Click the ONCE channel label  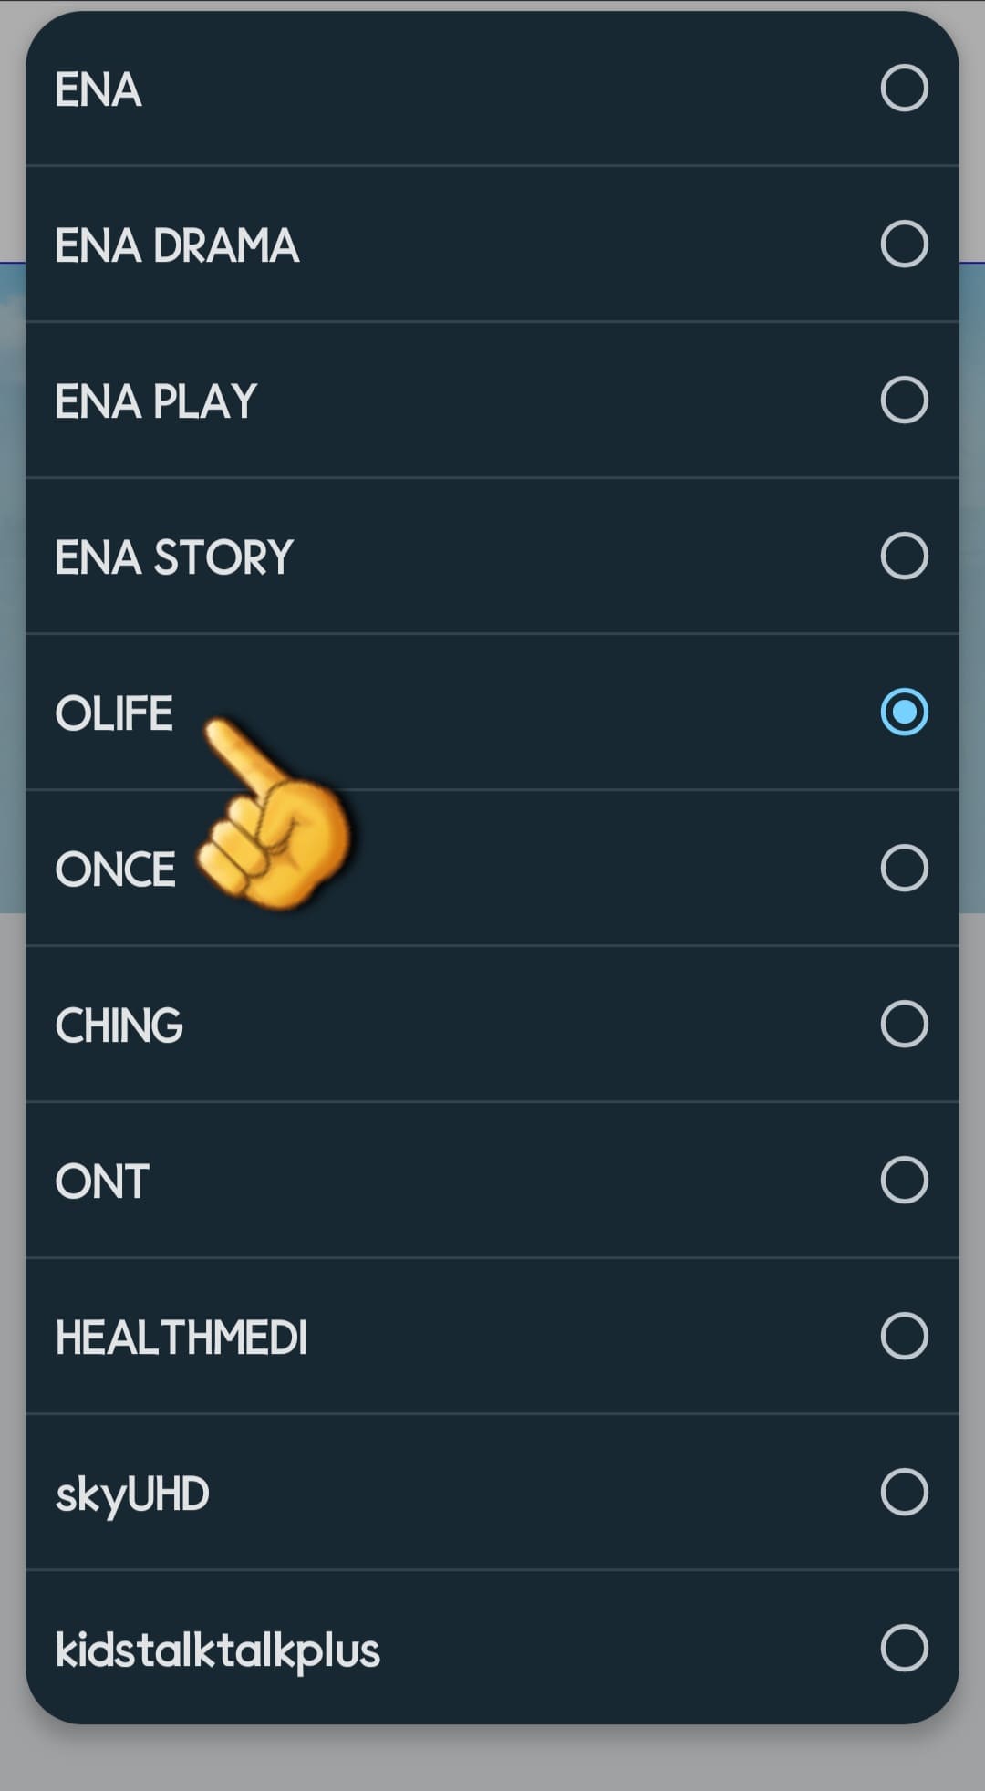117,869
